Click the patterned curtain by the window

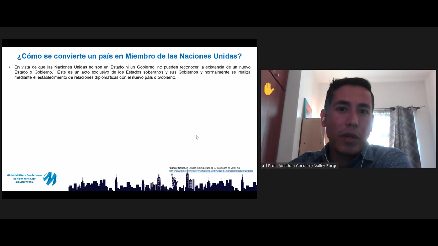pyautogui.click(x=405, y=133)
